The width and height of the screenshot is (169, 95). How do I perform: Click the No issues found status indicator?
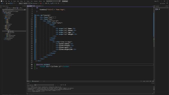[35, 81]
